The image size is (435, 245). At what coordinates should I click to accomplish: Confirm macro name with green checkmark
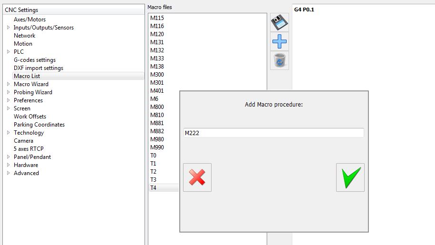point(350,177)
